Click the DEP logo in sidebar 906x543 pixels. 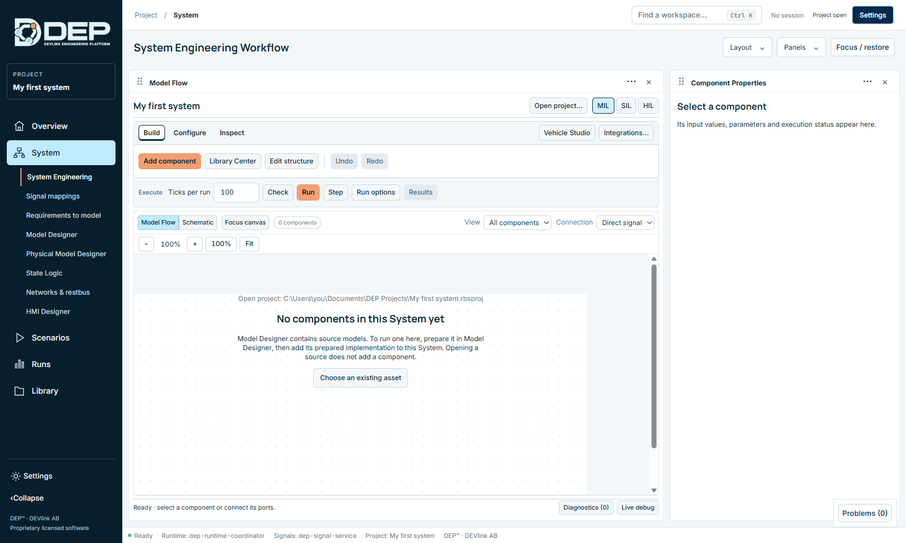tap(62, 32)
